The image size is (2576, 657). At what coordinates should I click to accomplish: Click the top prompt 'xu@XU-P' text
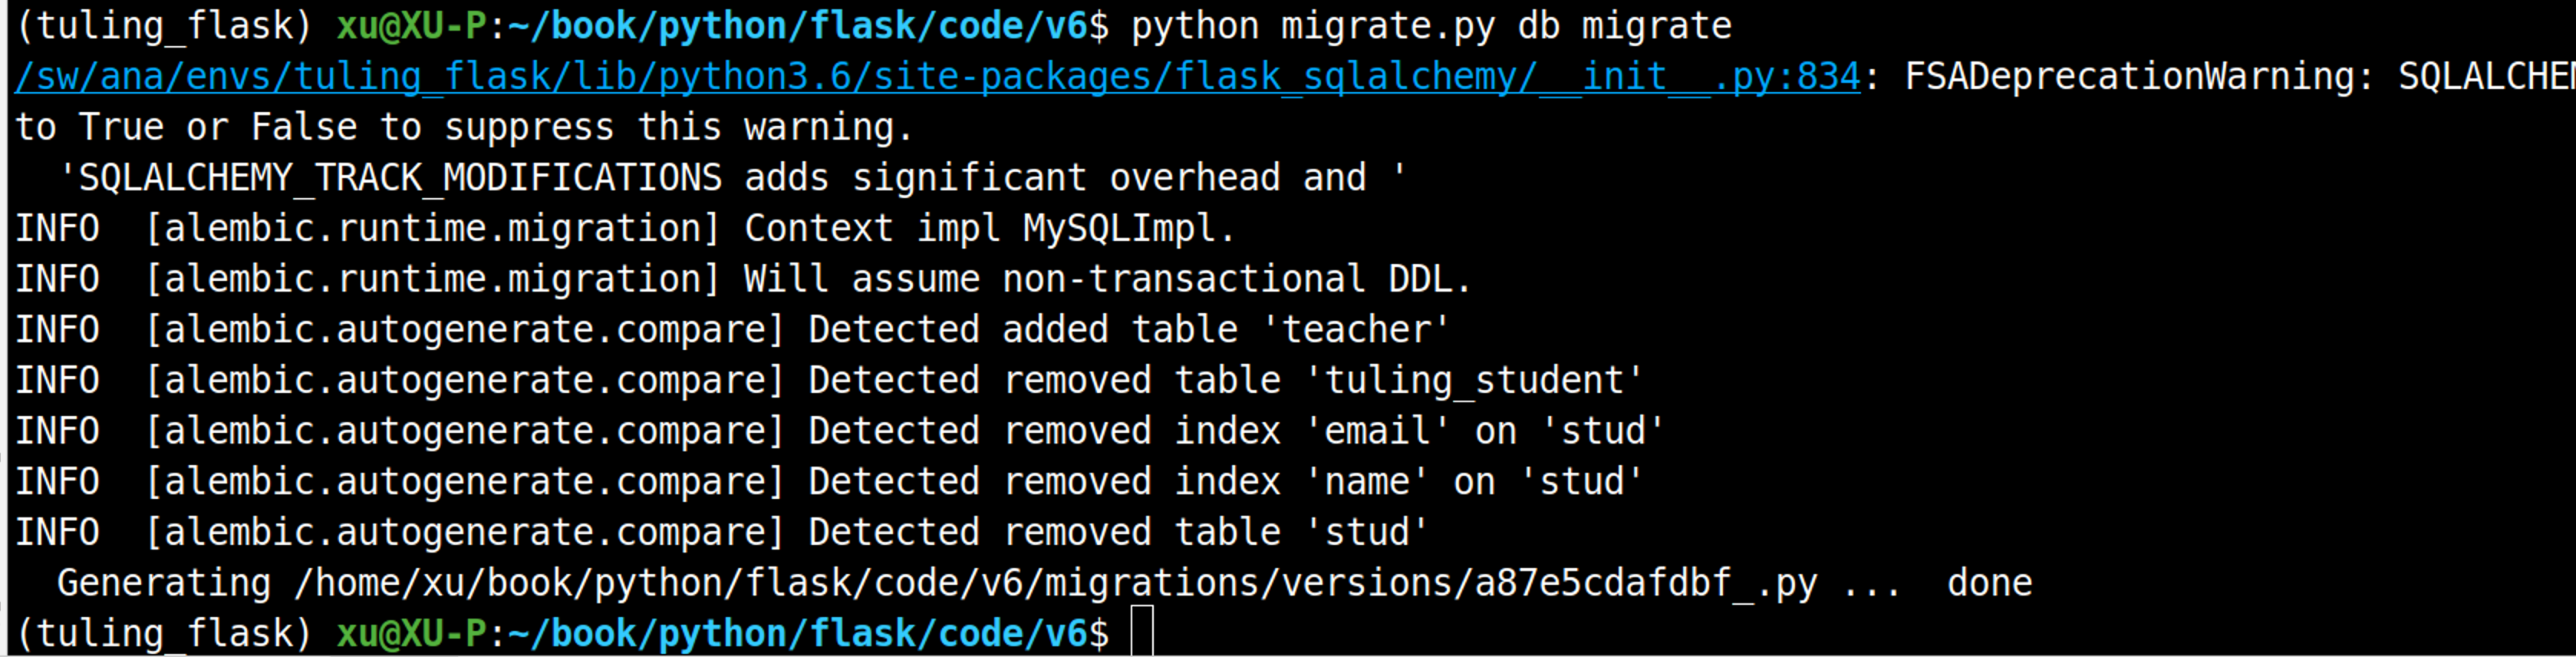[x=412, y=26]
